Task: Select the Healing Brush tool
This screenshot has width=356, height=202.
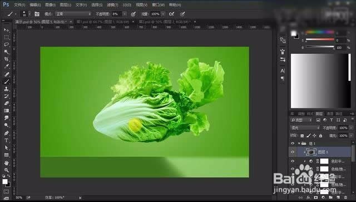Action: pyautogui.click(x=6, y=74)
